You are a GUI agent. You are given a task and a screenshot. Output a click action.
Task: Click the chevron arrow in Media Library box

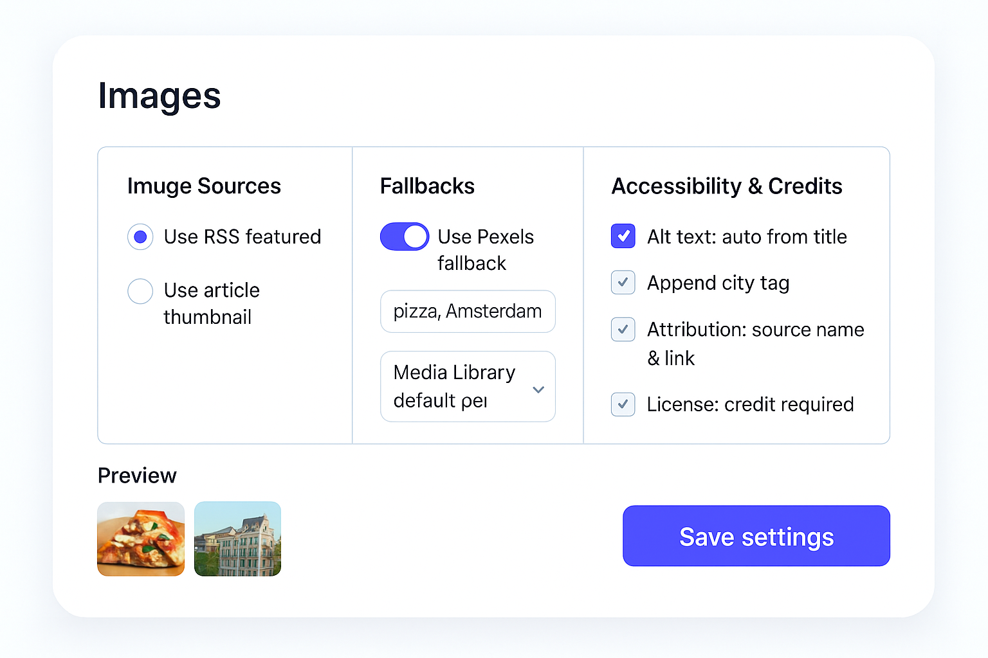[539, 389]
